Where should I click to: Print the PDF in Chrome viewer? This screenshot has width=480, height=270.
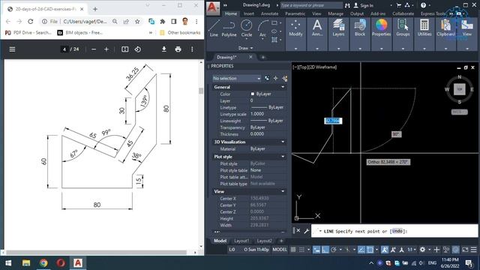point(178,49)
